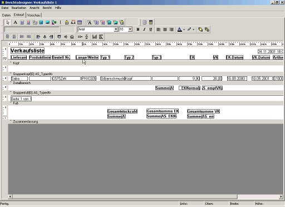Center objects vertically in band
Viewport: 285px width, 207px height.
point(101,37)
